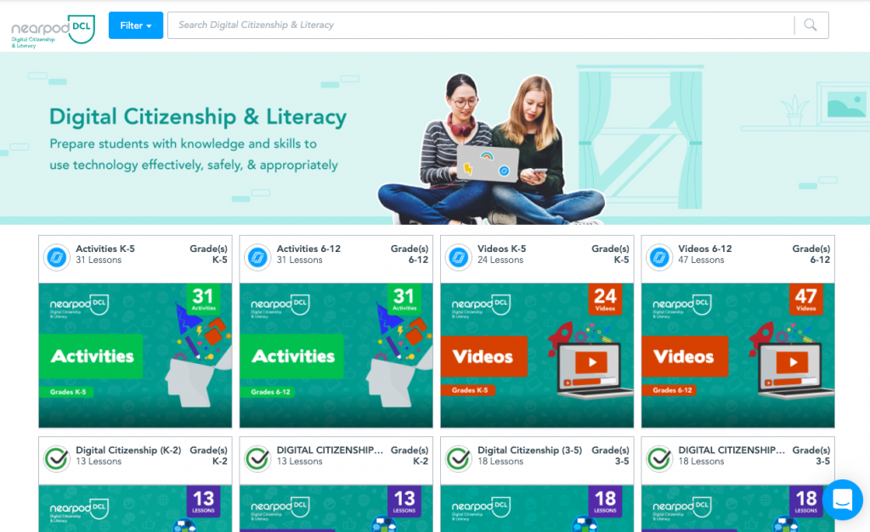The image size is (870, 532).
Task: Click the "31 Lessons" text under Activities K-5
Action: (x=99, y=260)
